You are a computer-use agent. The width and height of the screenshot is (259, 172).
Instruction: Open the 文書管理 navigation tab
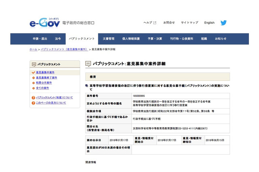[108, 39]
